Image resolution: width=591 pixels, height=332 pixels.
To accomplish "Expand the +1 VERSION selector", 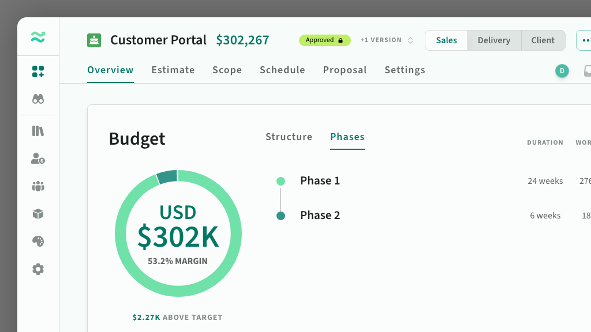I will click(x=387, y=40).
